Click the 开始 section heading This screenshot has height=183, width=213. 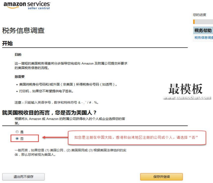tap(7, 43)
